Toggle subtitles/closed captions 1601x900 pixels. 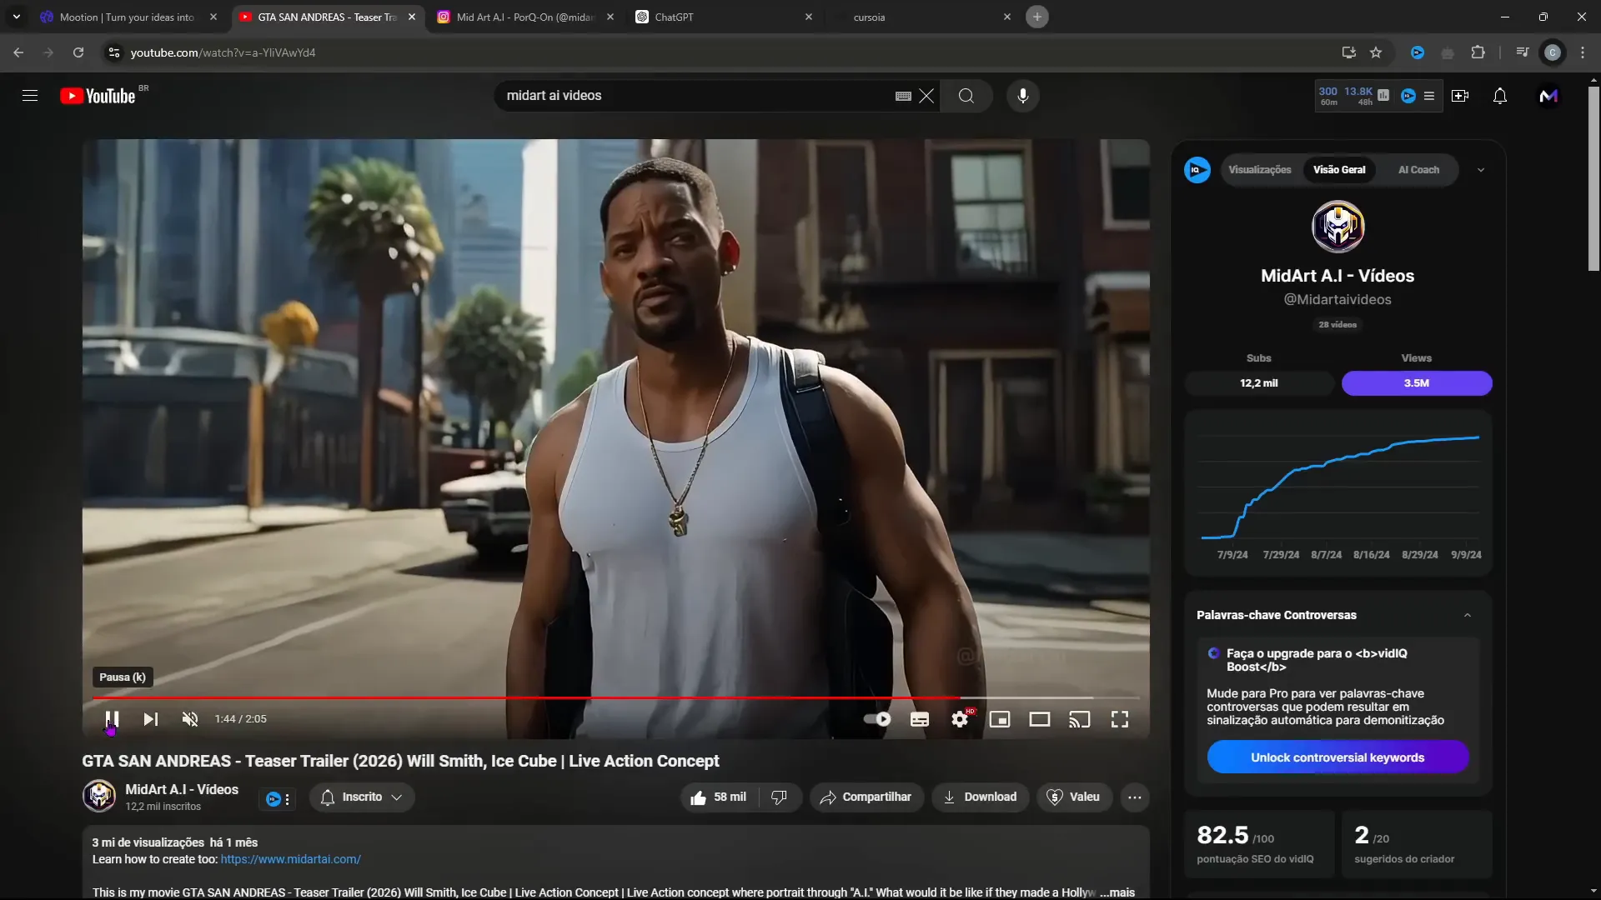click(920, 719)
